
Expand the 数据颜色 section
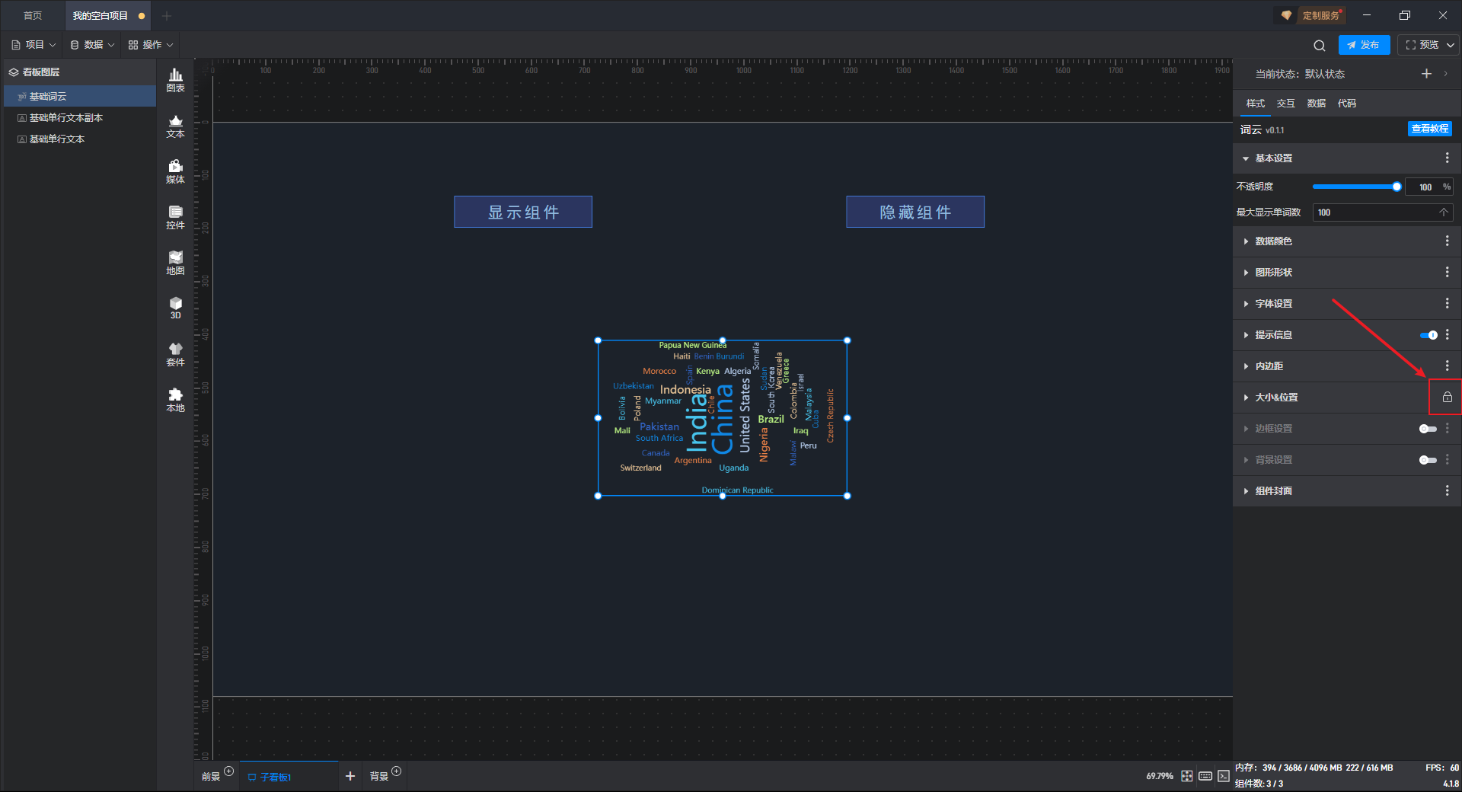(1273, 241)
